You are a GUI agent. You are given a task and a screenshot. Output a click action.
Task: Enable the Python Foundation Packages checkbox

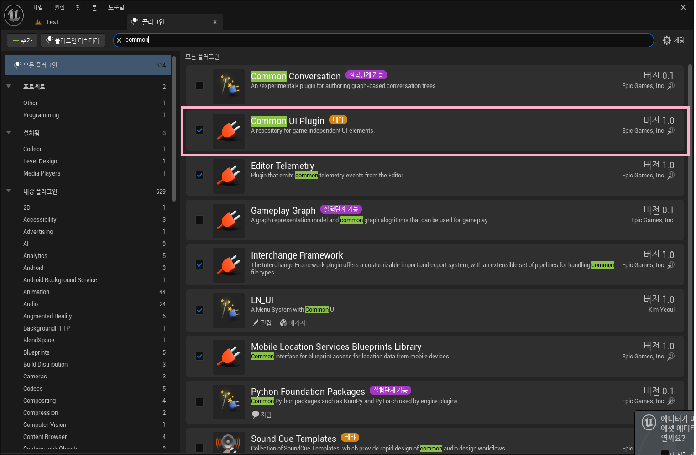pyautogui.click(x=199, y=402)
